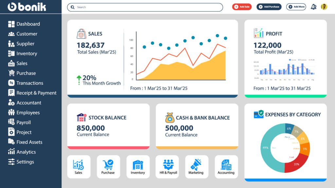
Task: Navigate to Receipt & Payment
Action: (x=36, y=93)
